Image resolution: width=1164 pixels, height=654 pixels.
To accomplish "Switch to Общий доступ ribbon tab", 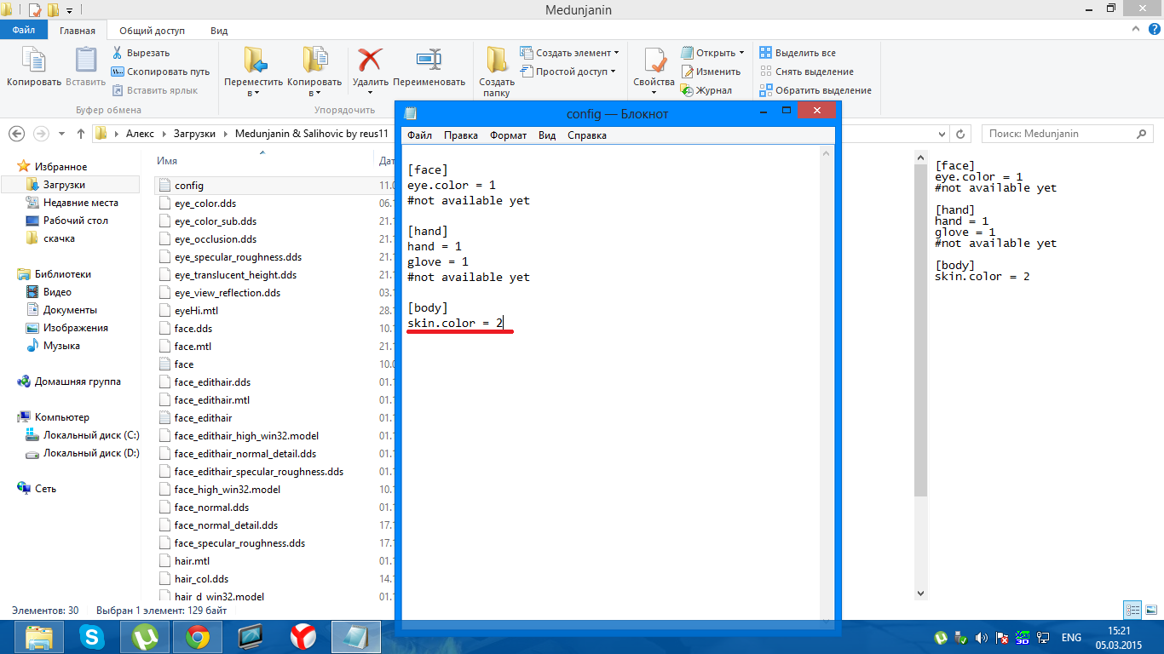I will point(152,31).
